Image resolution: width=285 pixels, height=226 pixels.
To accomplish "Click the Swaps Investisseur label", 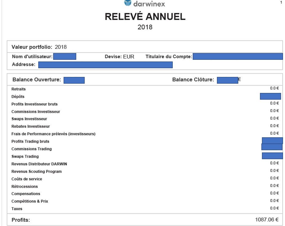I will 29,119.
